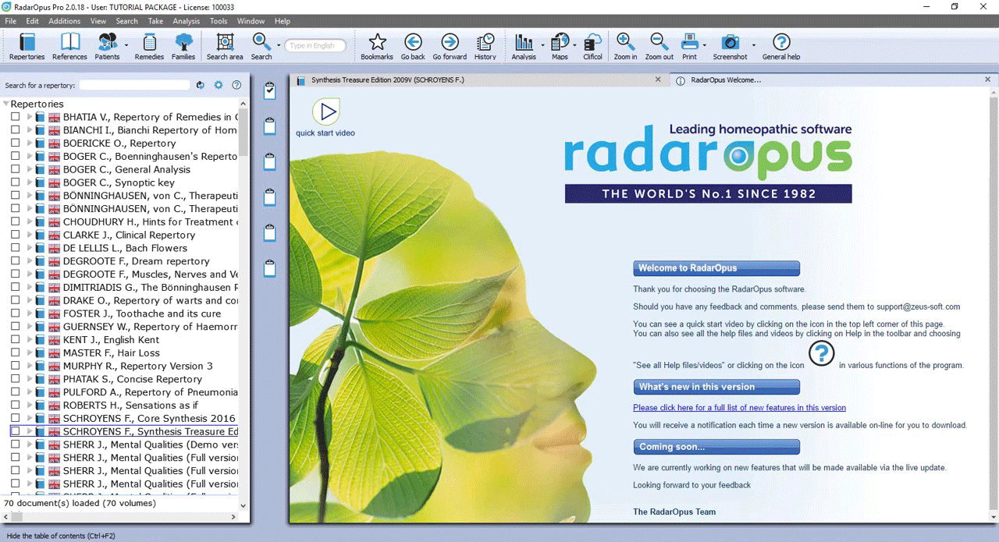The height and width of the screenshot is (542, 999).
Task: Expand the BOGER C. General Analysis node
Action: click(x=30, y=169)
